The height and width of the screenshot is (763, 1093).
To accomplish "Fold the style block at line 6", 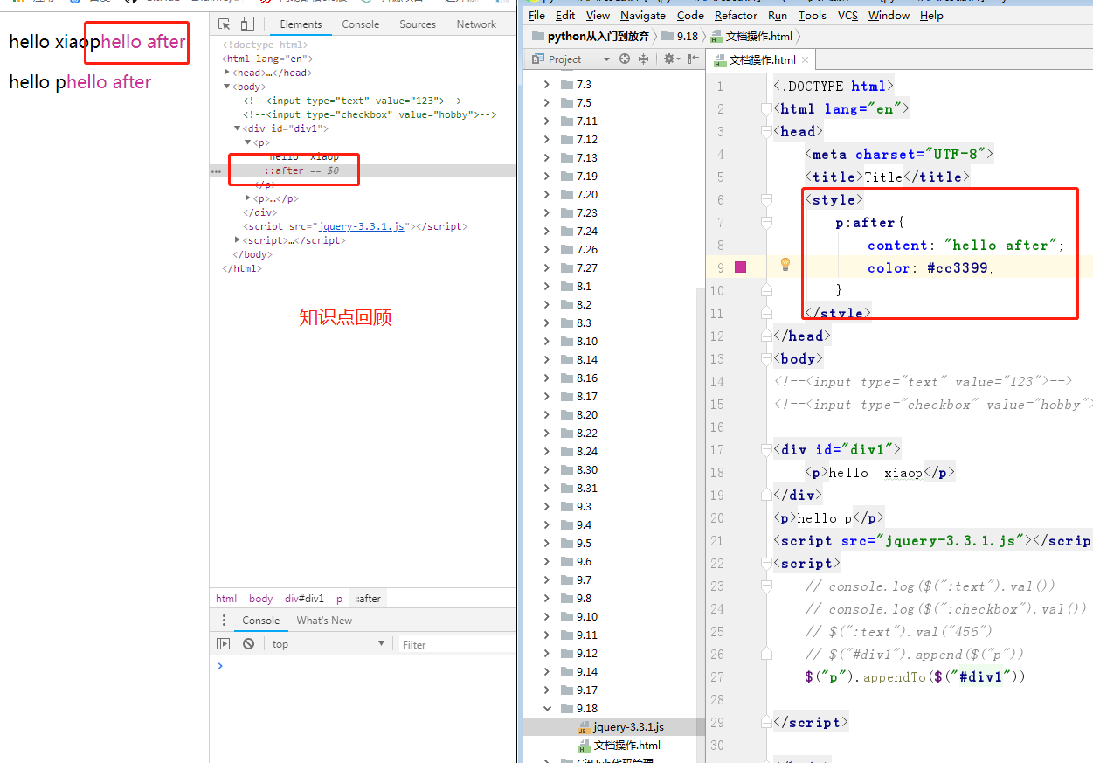I will [x=766, y=200].
